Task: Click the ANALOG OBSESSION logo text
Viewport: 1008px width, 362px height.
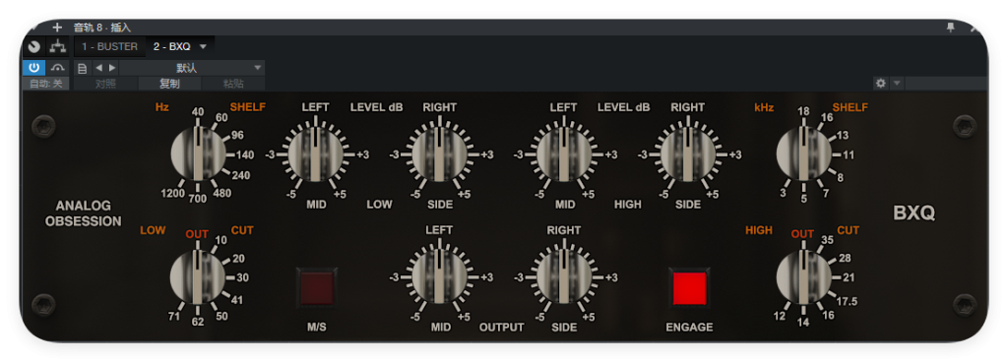Action: click(x=83, y=213)
